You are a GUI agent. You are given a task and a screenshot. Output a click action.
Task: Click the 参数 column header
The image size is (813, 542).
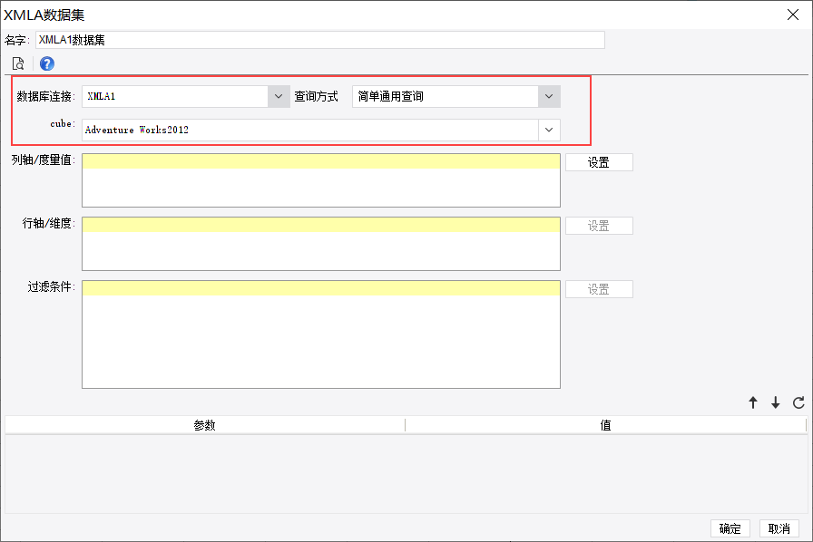click(205, 425)
